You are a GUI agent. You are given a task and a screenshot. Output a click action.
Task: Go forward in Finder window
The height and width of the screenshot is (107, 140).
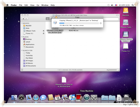26,19
